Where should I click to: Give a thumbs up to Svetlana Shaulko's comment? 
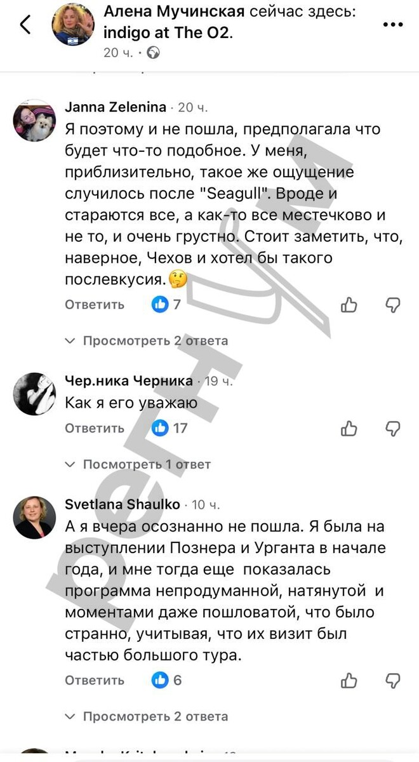pyautogui.click(x=349, y=680)
